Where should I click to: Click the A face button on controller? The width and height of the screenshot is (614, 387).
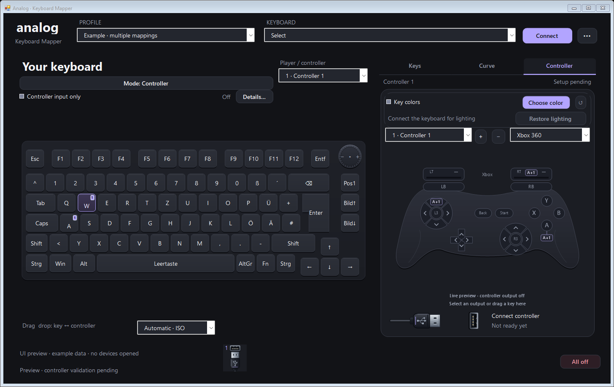pyautogui.click(x=547, y=225)
